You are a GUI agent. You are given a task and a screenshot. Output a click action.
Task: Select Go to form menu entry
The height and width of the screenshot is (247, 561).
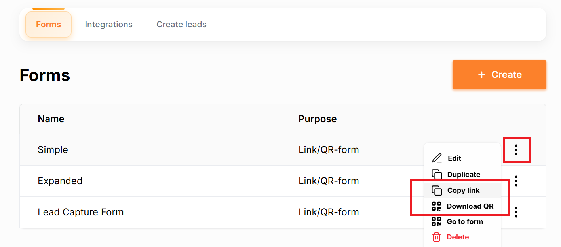[x=465, y=222]
